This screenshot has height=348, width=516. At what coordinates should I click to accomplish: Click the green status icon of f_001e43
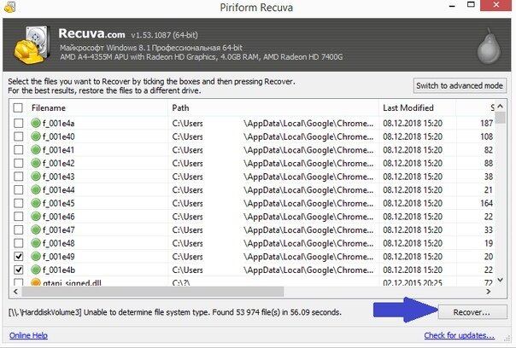point(36,177)
